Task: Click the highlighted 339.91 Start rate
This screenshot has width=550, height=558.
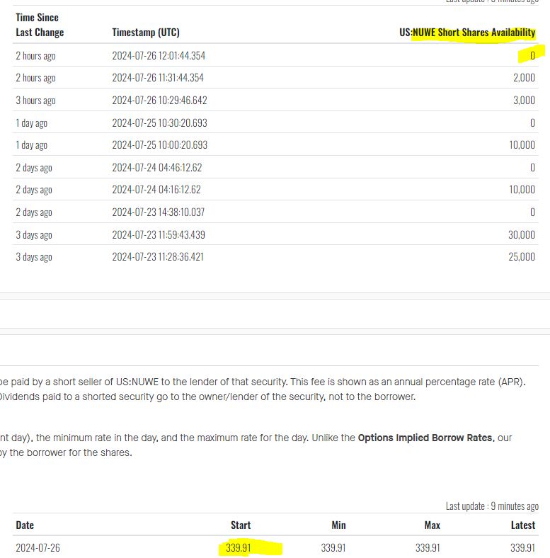Action: [239, 547]
